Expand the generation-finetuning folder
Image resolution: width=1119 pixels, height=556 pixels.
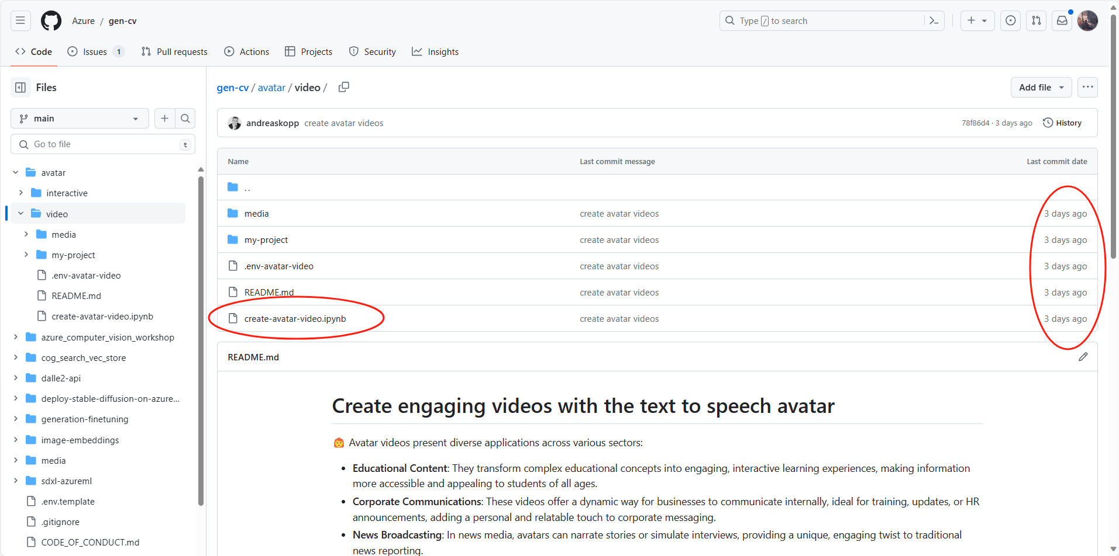pyautogui.click(x=16, y=419)
